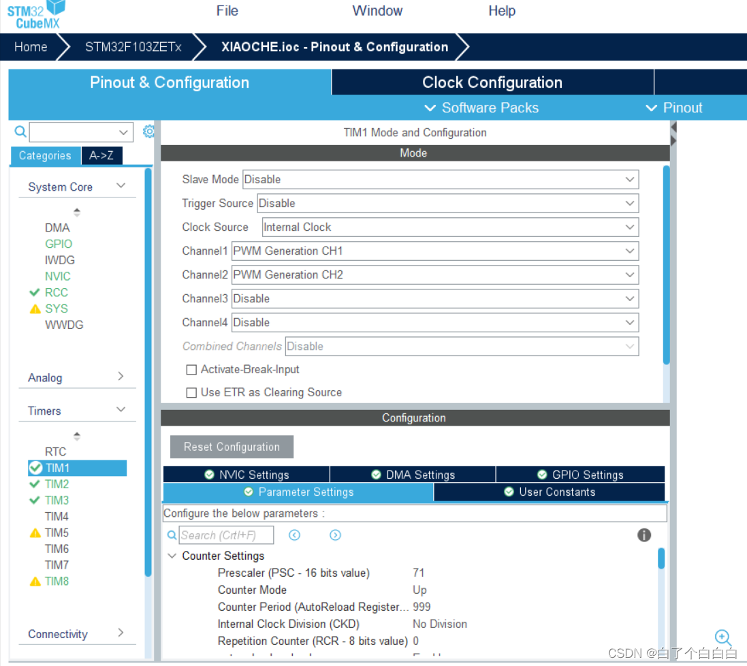Open the Help menu

pos(502,10)
